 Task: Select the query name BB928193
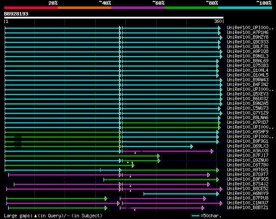16,14
